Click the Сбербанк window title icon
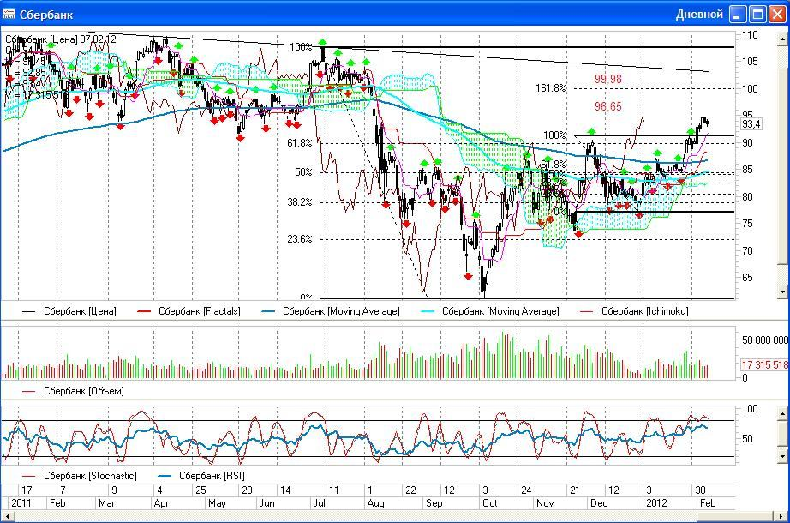 (x=9, y=14)
